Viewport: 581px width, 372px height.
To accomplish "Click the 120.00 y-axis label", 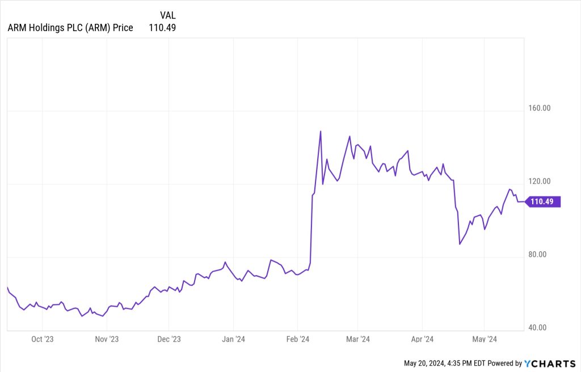I will tap(539, 181).
